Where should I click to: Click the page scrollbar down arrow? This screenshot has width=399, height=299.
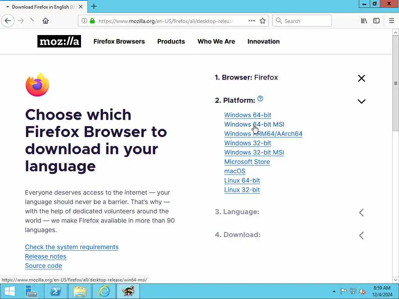point(395,280)
